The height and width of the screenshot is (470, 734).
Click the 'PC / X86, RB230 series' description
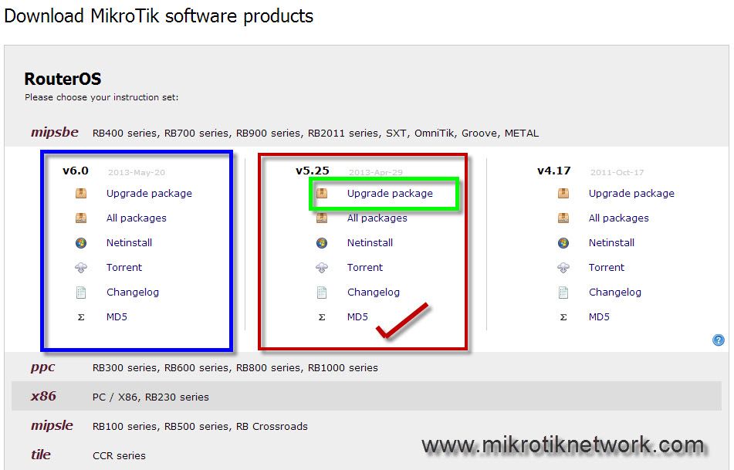click(151, 397)
